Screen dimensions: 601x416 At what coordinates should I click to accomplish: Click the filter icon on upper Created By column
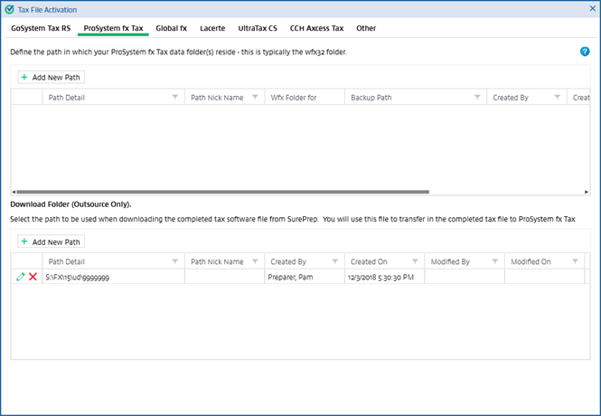click(x=559, y=98)
